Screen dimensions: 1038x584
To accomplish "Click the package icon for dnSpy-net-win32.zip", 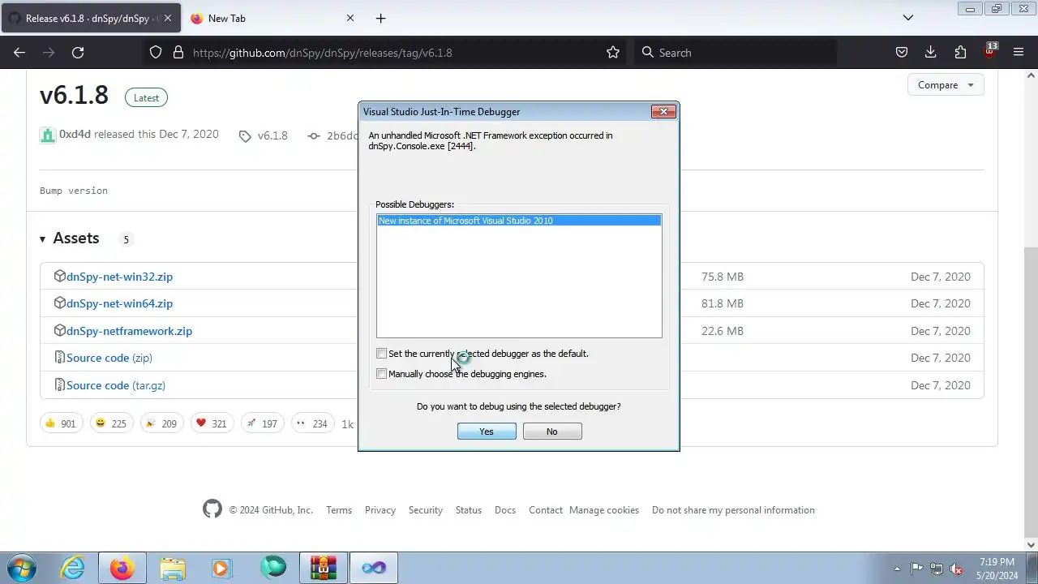I will 59,276.
